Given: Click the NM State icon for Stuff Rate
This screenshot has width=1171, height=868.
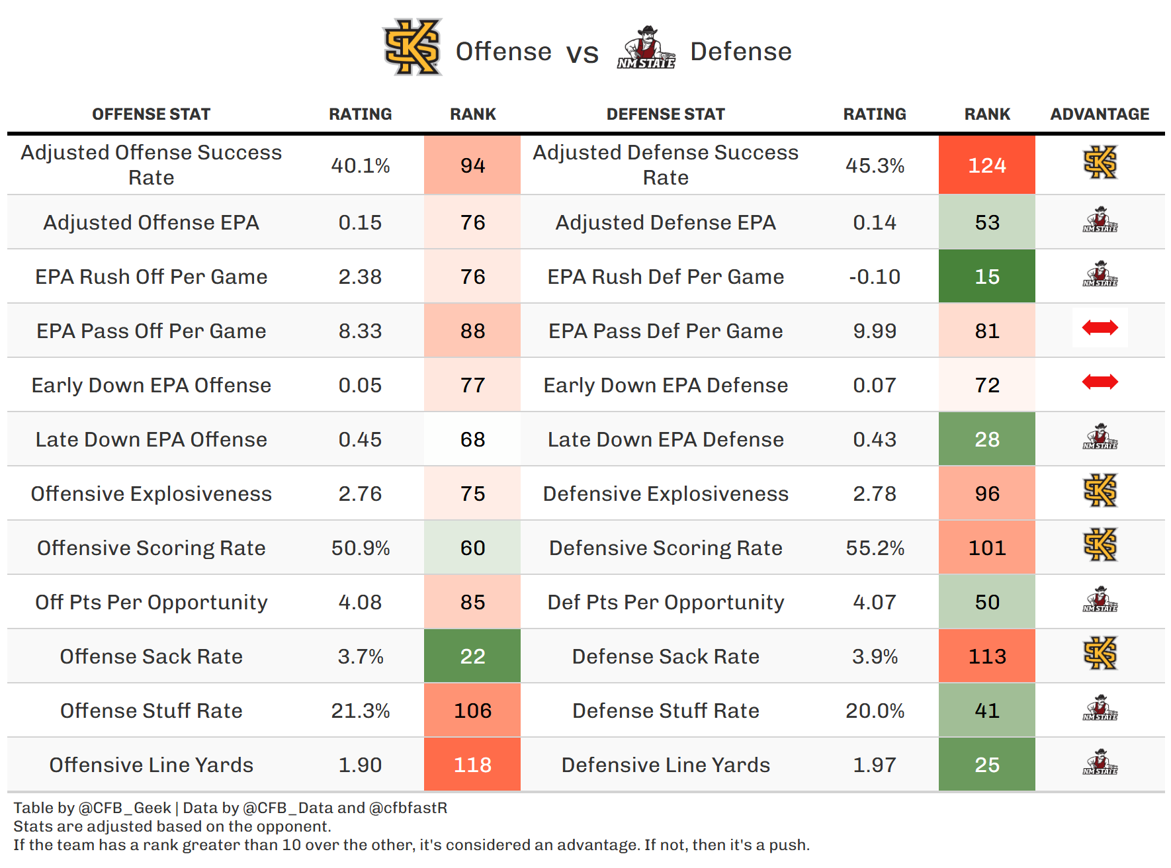Looking at the screenshot, I should (1100, 708).
